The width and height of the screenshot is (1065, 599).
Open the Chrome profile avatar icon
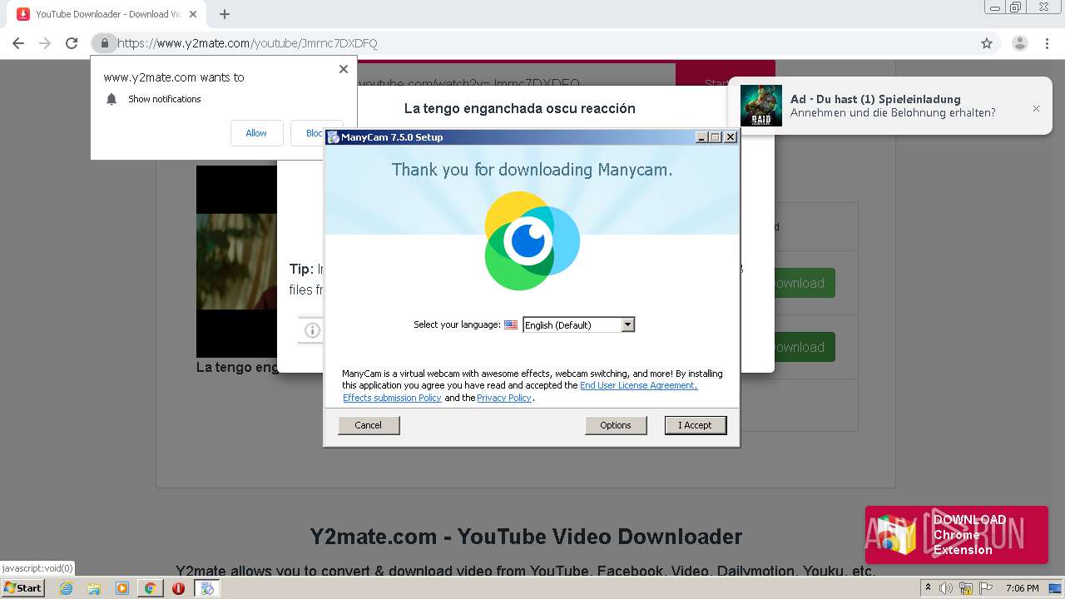point(1019,43)
